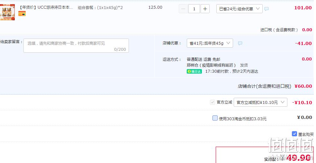Image resolution: width=316 pixels, height=163 pixels.
Task: Click the comment icon beside 店铺优惠 dropdown
Action: coord(240,43)
